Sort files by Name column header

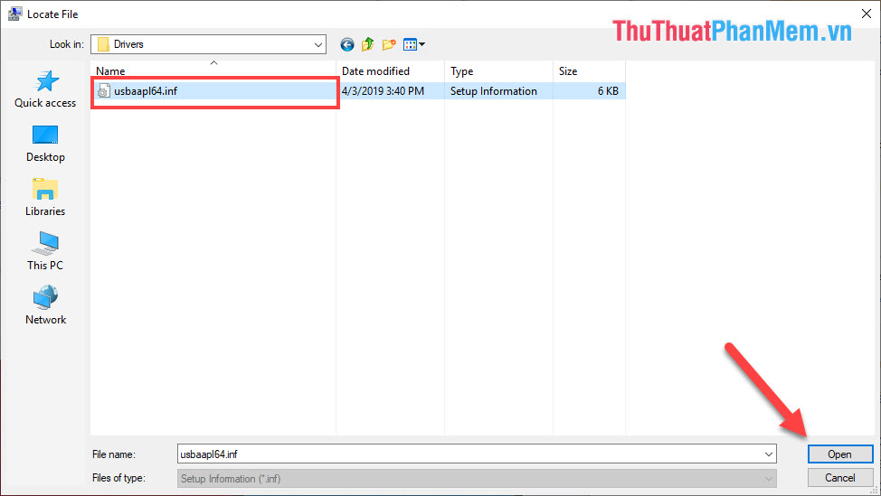pyautogui.click(x=110, y=71)
